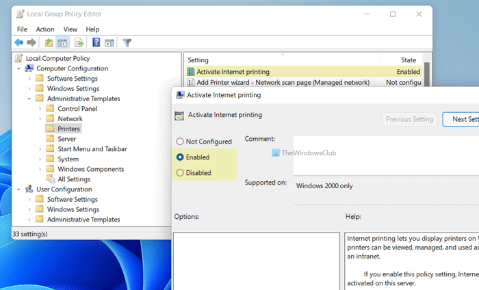Image resolution: width=479 pixels, height=290 pixels.
Task: Toggle the Show/Hide action pane icon
Action: [x=109, y=42]
